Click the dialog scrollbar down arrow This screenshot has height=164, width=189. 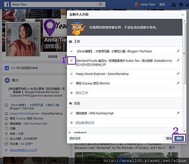(184, 131)
